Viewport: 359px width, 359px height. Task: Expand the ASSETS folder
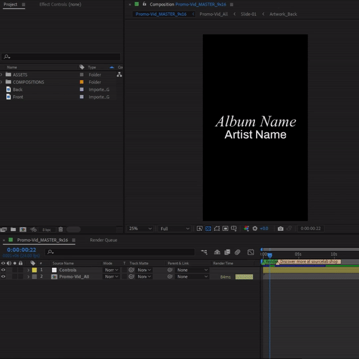[2, 75]
